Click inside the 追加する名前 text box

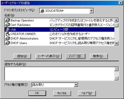[x=60, y=74]
